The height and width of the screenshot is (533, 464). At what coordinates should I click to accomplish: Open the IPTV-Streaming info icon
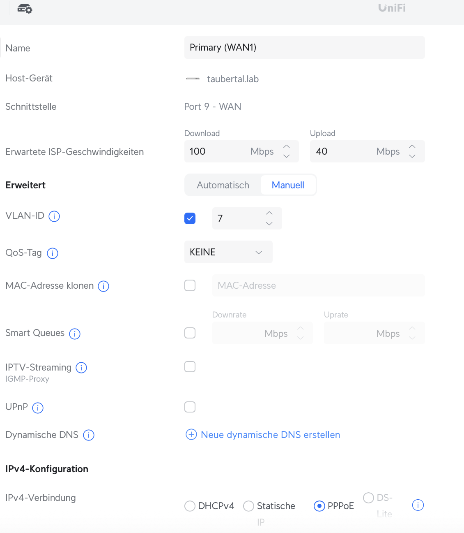click(x=81, y=368)
